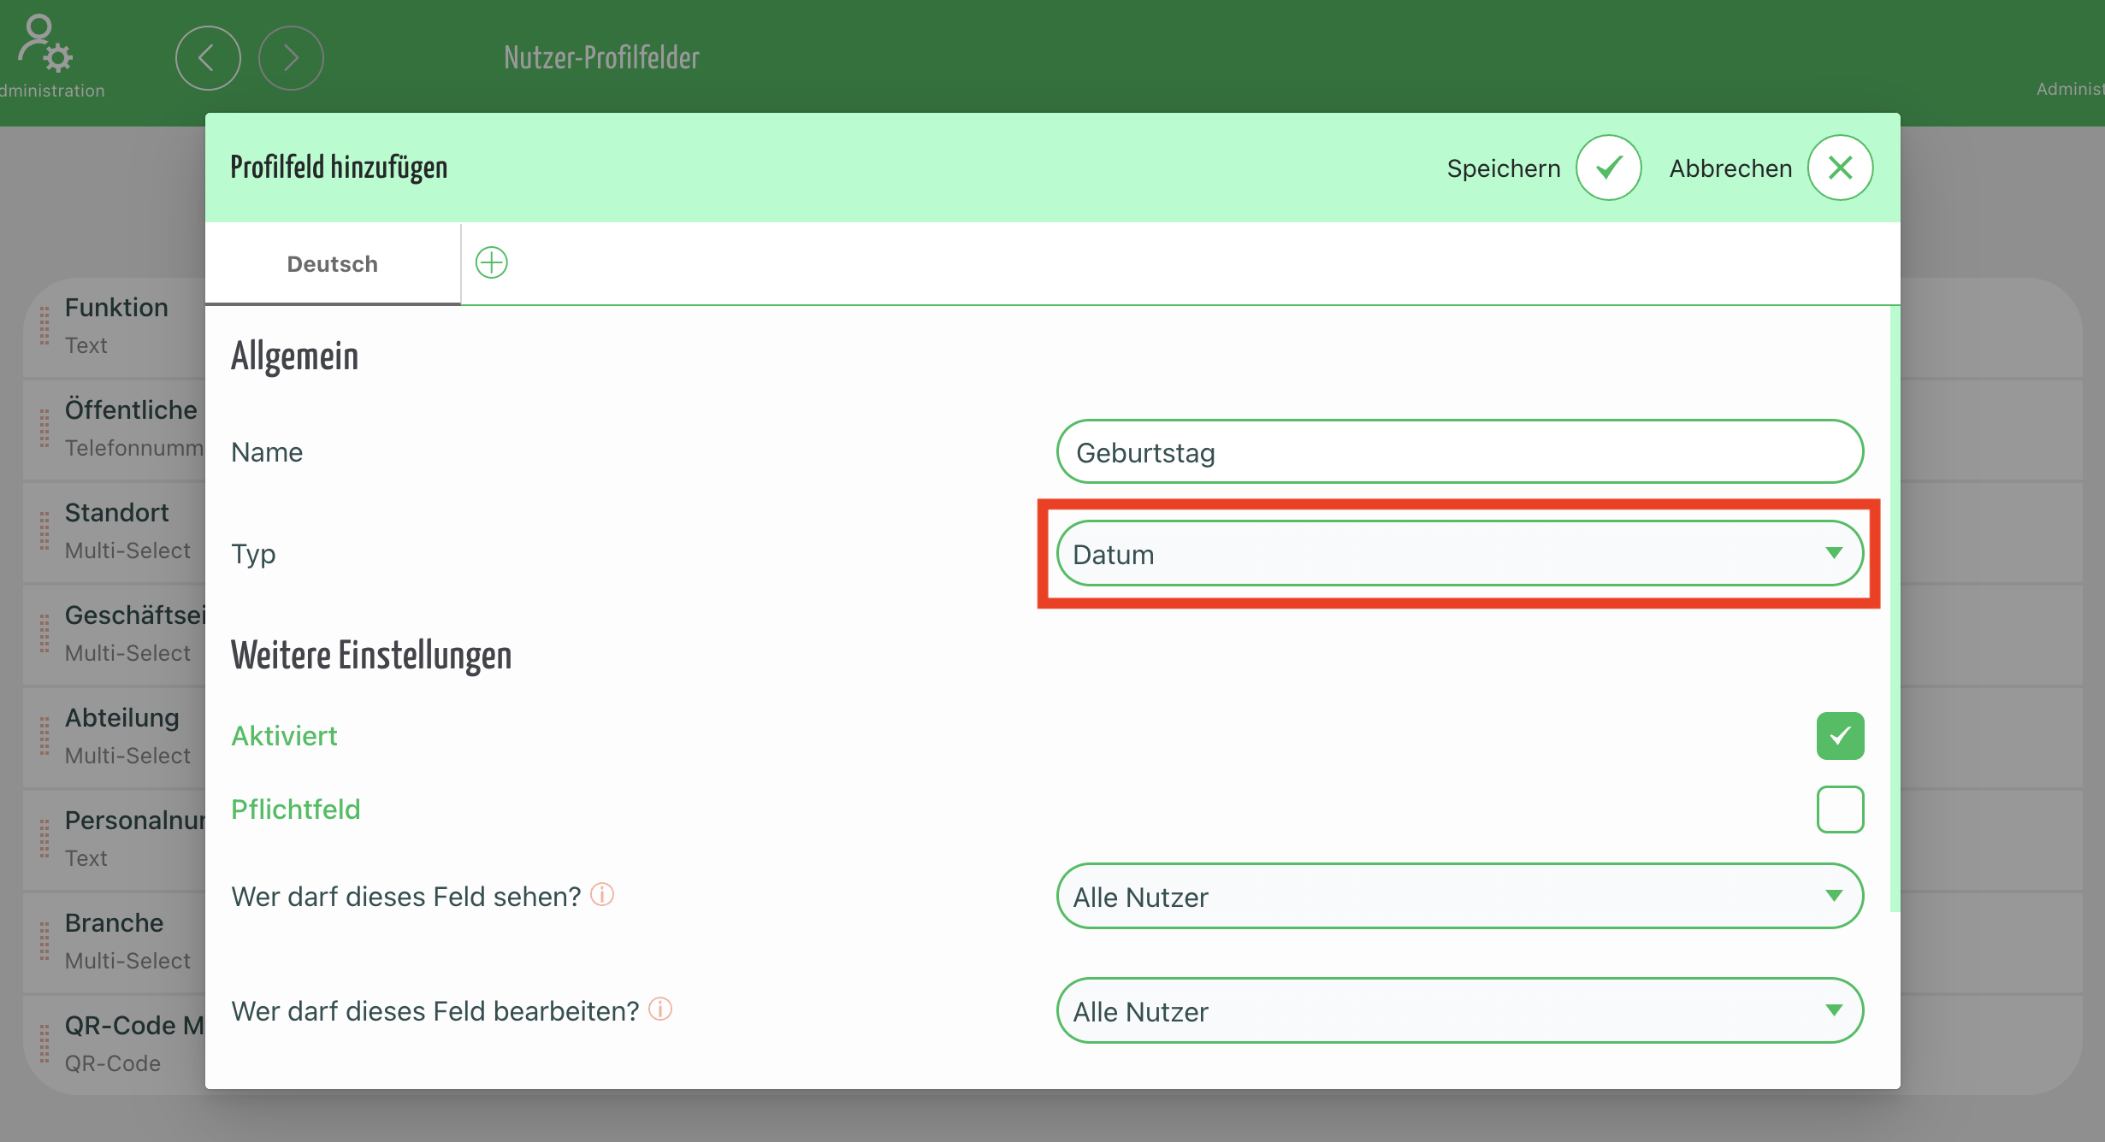Go forward with the right arrow button
The width and height of the screenshot is (2105, 1142).
coord(291,58)
